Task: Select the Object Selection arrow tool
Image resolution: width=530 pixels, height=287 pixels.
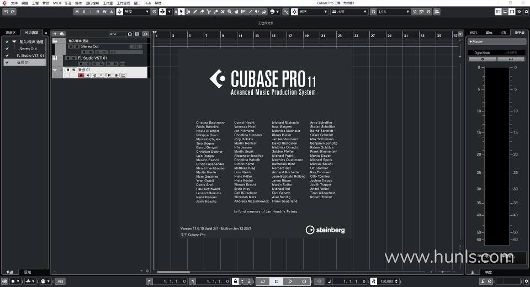Action: coord(181,12)
